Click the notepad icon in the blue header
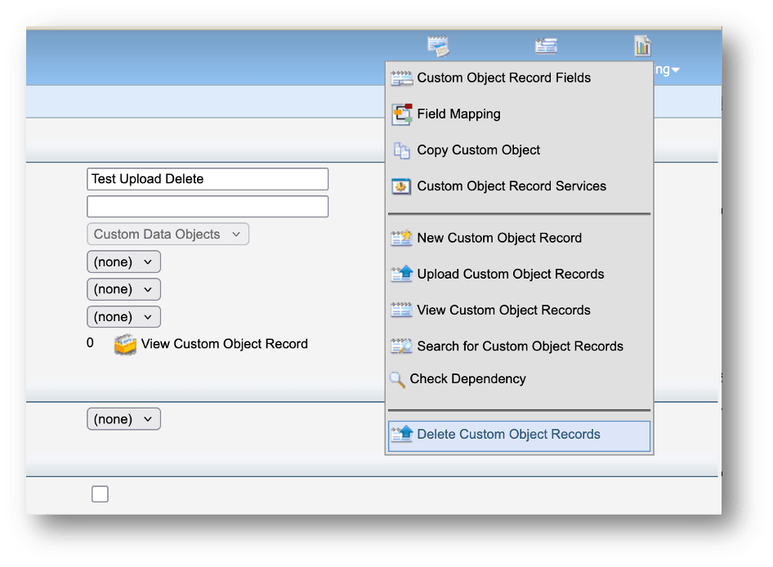Screen dimensions: 773x567 438,46
